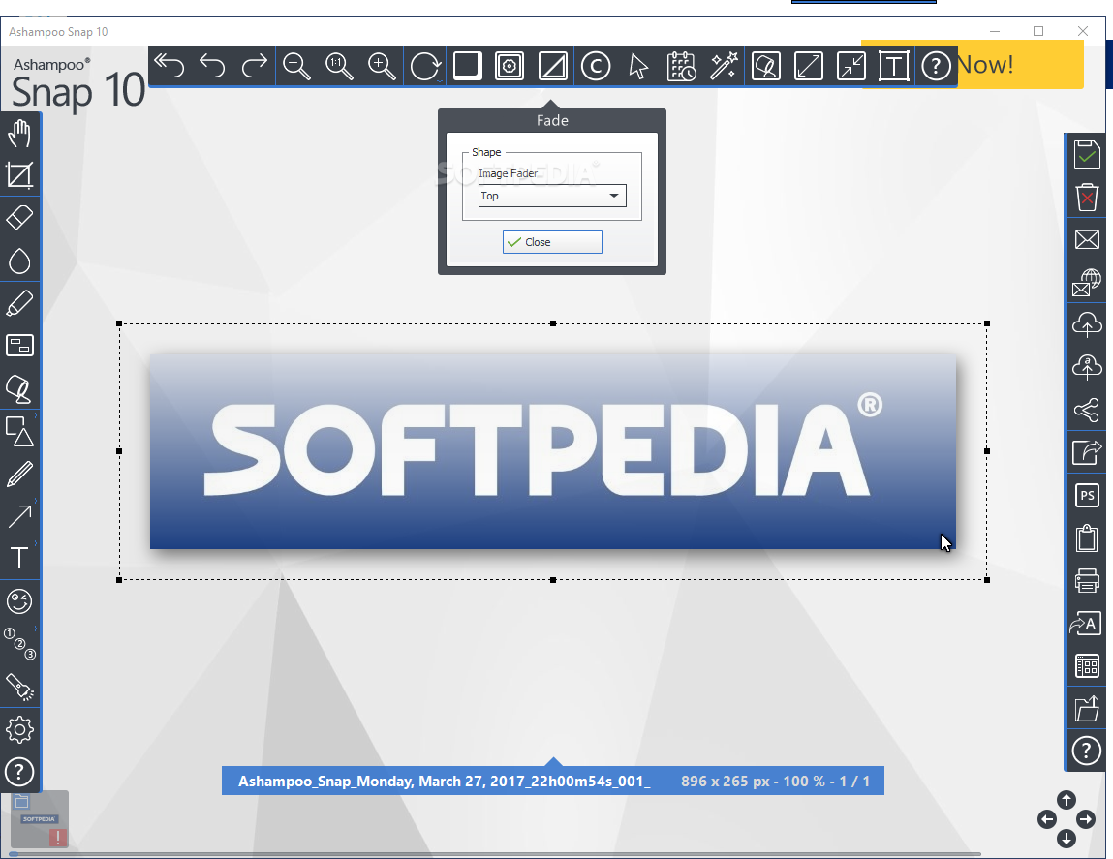Click the arrow-A export icon

coord(1085,623)
